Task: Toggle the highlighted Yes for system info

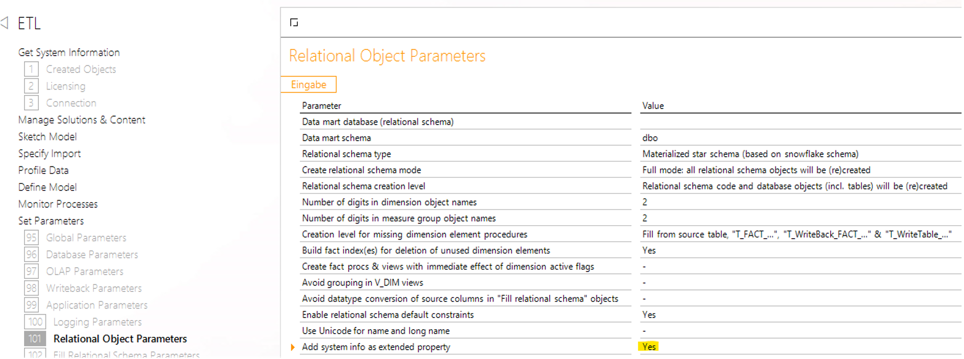Action: pyautogui.click(x=648, y=347)
